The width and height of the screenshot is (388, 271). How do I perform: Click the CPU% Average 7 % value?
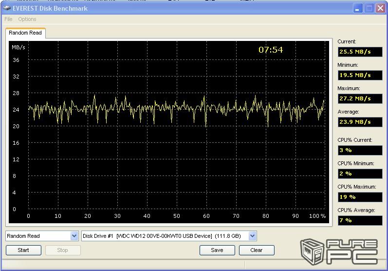(x=360, y=220)
